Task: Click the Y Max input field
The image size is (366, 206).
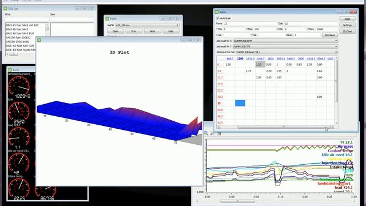Action: pos(265,29)
